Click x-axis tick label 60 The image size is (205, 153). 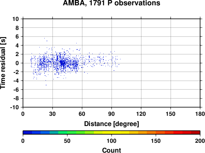coord(82,114)
